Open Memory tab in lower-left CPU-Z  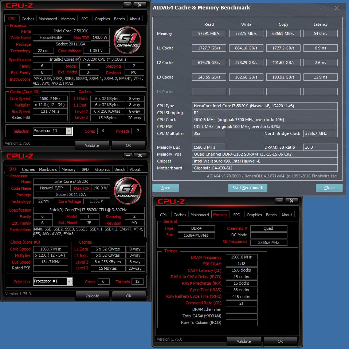click(x=68, y=169)
